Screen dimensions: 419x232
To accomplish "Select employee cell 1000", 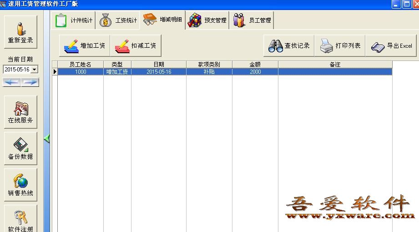I will click(81, 71).
